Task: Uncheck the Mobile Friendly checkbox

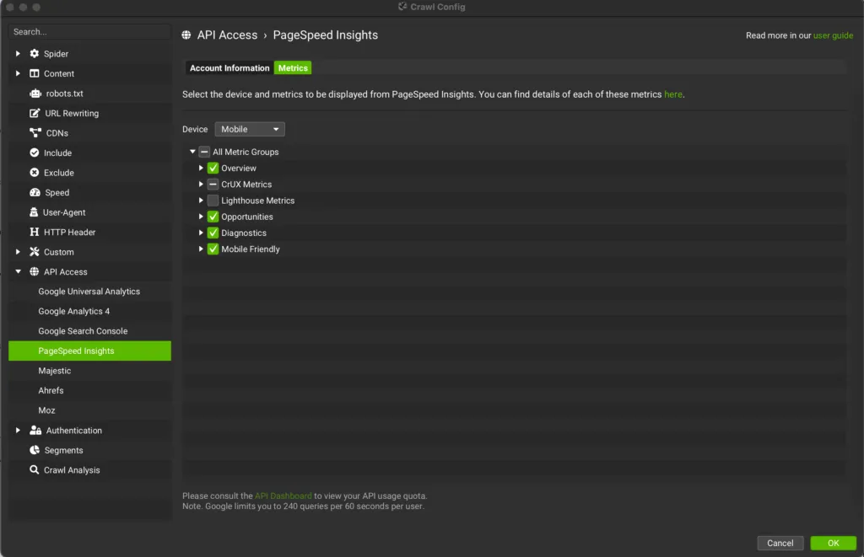Action: 213,249
